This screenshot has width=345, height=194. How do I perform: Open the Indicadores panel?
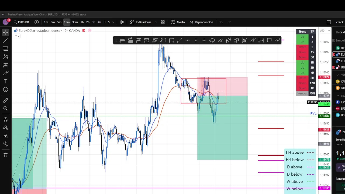coord(141,22)
